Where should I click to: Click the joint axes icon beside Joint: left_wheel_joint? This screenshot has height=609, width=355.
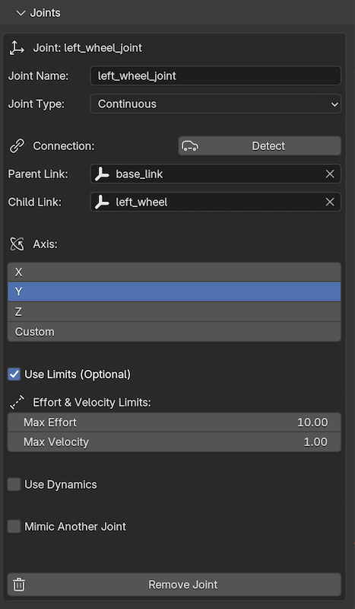(x=17, y=48)
